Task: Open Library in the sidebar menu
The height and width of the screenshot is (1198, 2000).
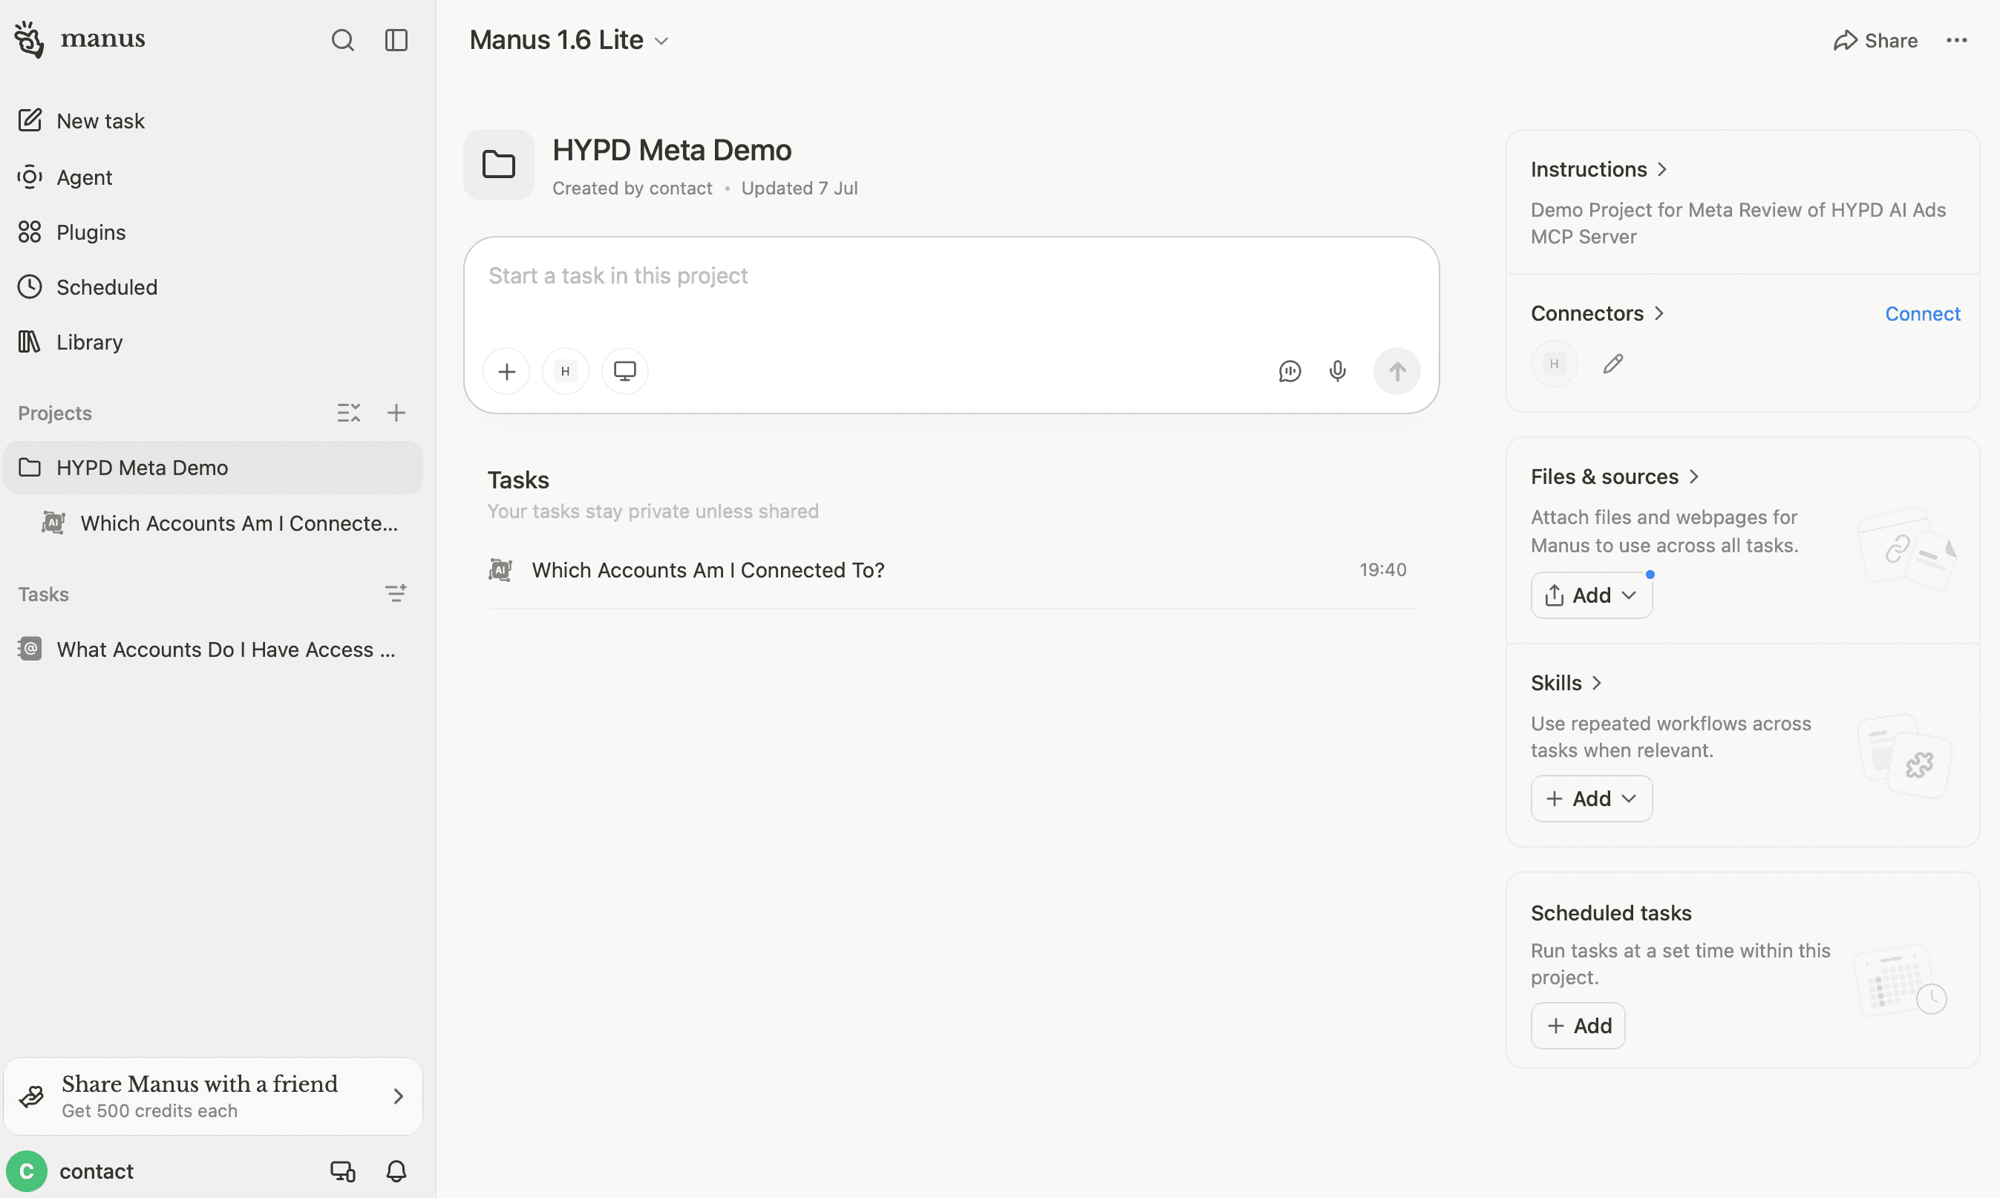Action: pyautogui.click(x=89, y=342)
